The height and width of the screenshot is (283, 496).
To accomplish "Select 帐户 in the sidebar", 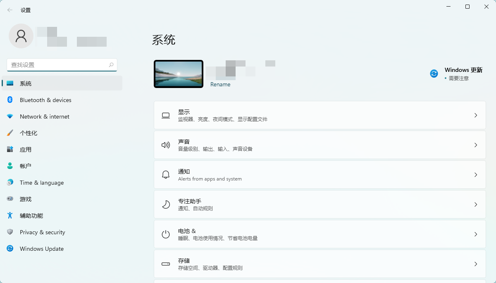I will pos(26,166).
